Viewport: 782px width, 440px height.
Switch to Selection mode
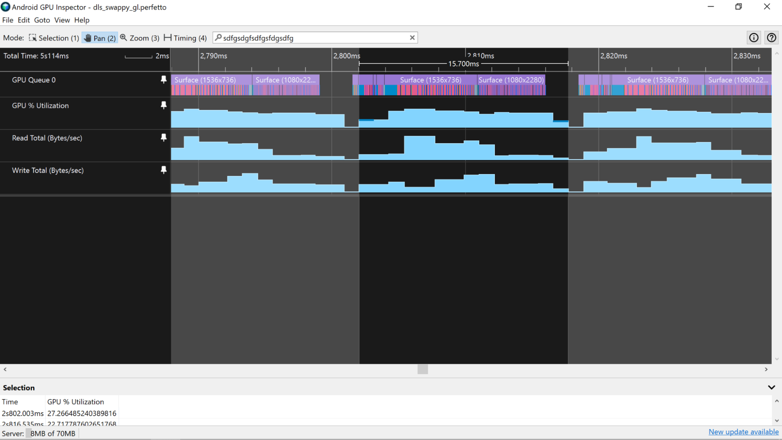click(54, 38)
